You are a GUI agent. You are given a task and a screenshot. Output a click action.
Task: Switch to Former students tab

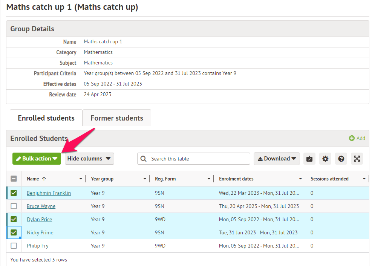tap(117, 118)
